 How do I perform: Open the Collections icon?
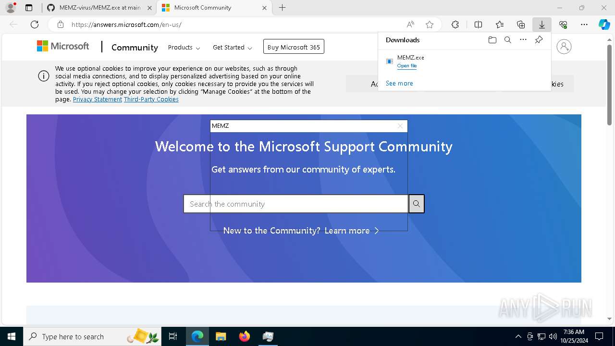pos(521,25)
